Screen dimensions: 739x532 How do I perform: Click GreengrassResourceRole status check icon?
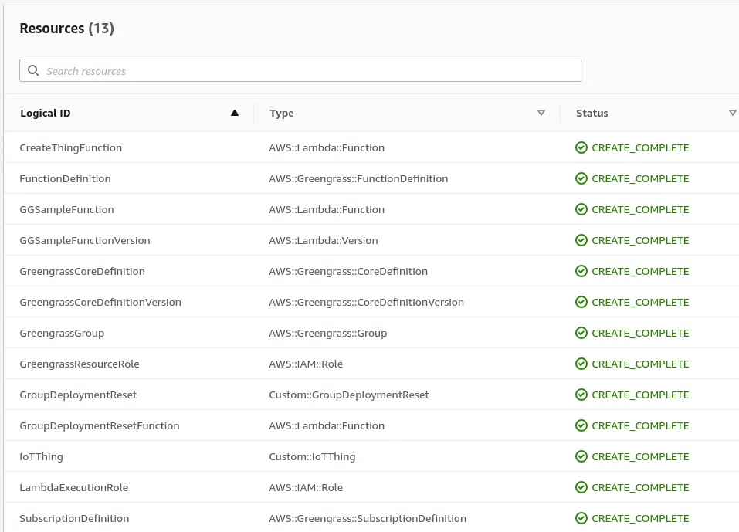pyautogui.click(x=581, y=364)
